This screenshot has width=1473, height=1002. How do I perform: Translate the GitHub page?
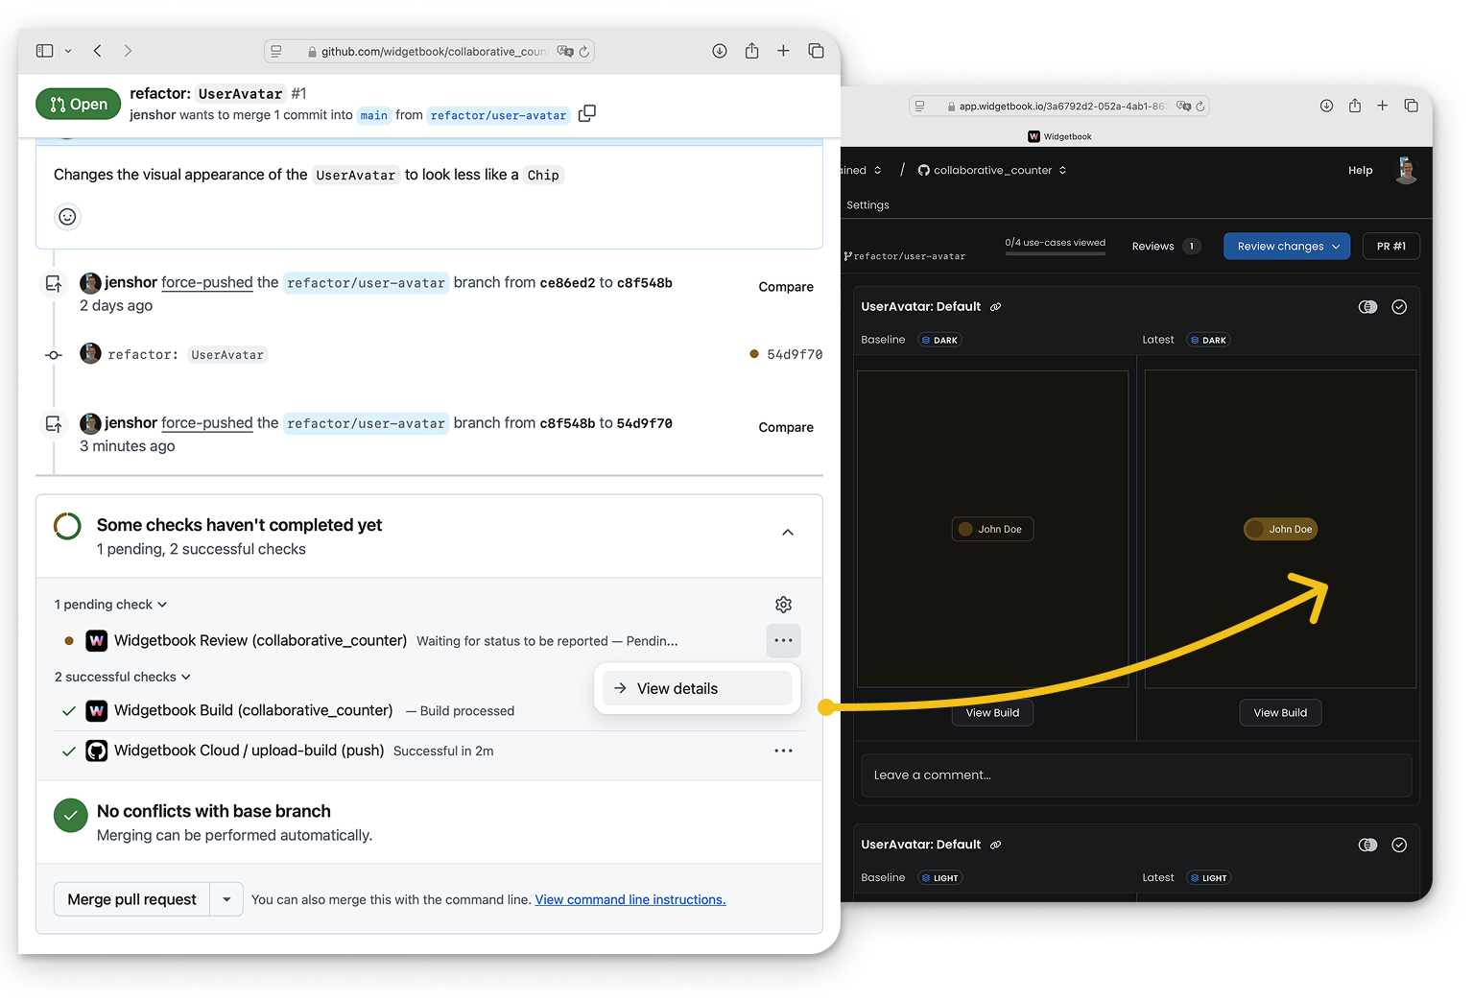pos(565,52)
